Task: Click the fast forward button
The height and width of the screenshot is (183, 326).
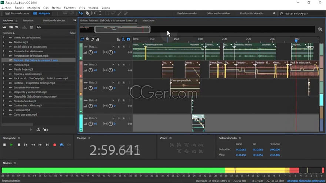Action: click(40, 145)
